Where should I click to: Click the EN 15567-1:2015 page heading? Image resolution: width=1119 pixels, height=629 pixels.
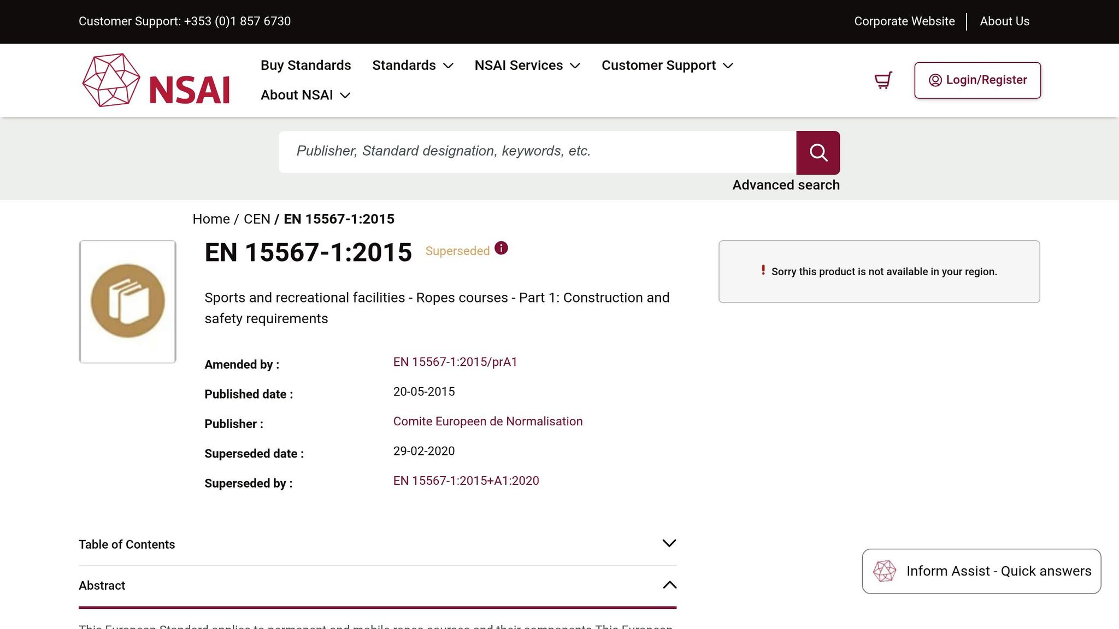click(308, 252)
